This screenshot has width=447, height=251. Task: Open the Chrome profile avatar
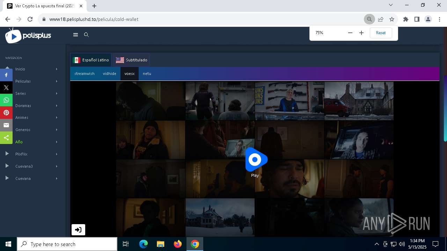click(x=428, y=19)
